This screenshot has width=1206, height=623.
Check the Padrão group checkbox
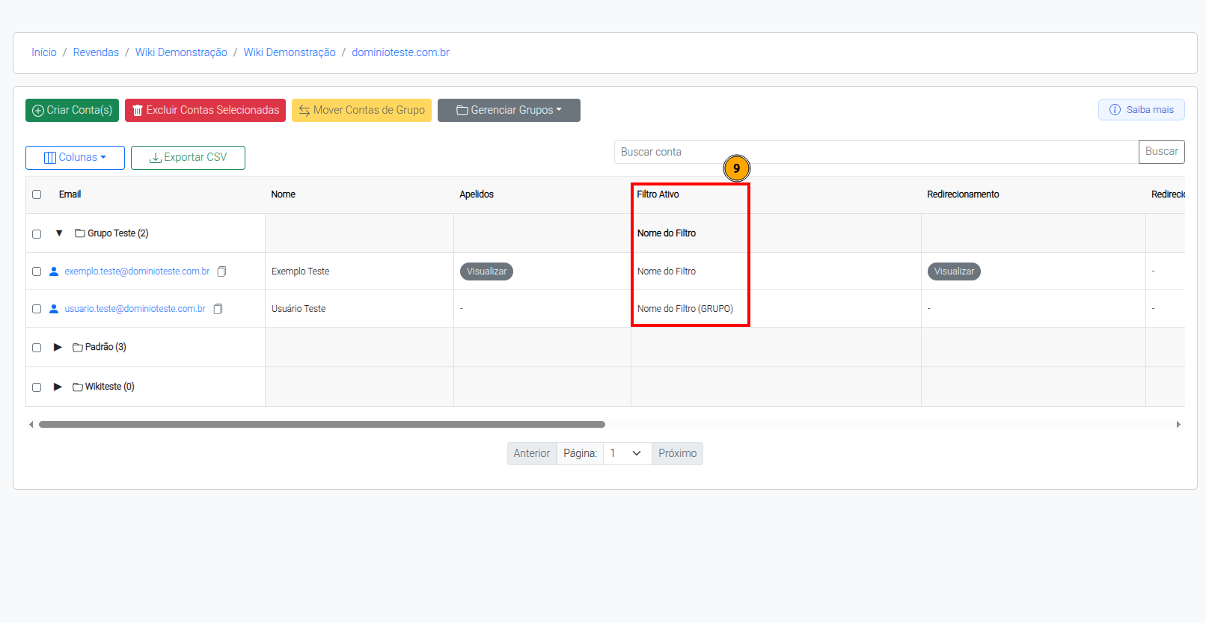coord(37,348)
